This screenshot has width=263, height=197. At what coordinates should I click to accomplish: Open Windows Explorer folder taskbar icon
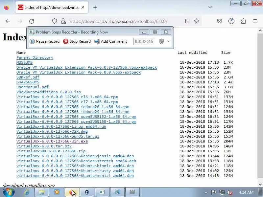(x=42, y=192)
